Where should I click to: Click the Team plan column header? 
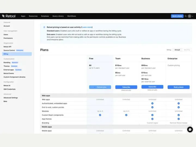tap(118, 59)
